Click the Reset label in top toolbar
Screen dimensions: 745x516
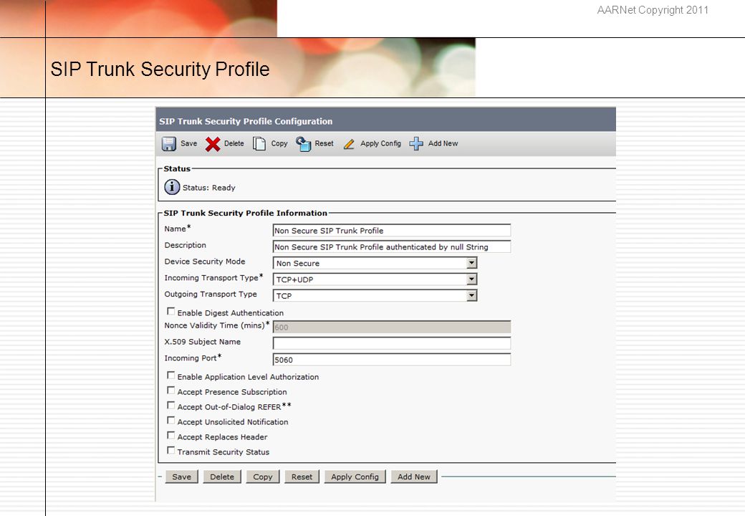324,143
